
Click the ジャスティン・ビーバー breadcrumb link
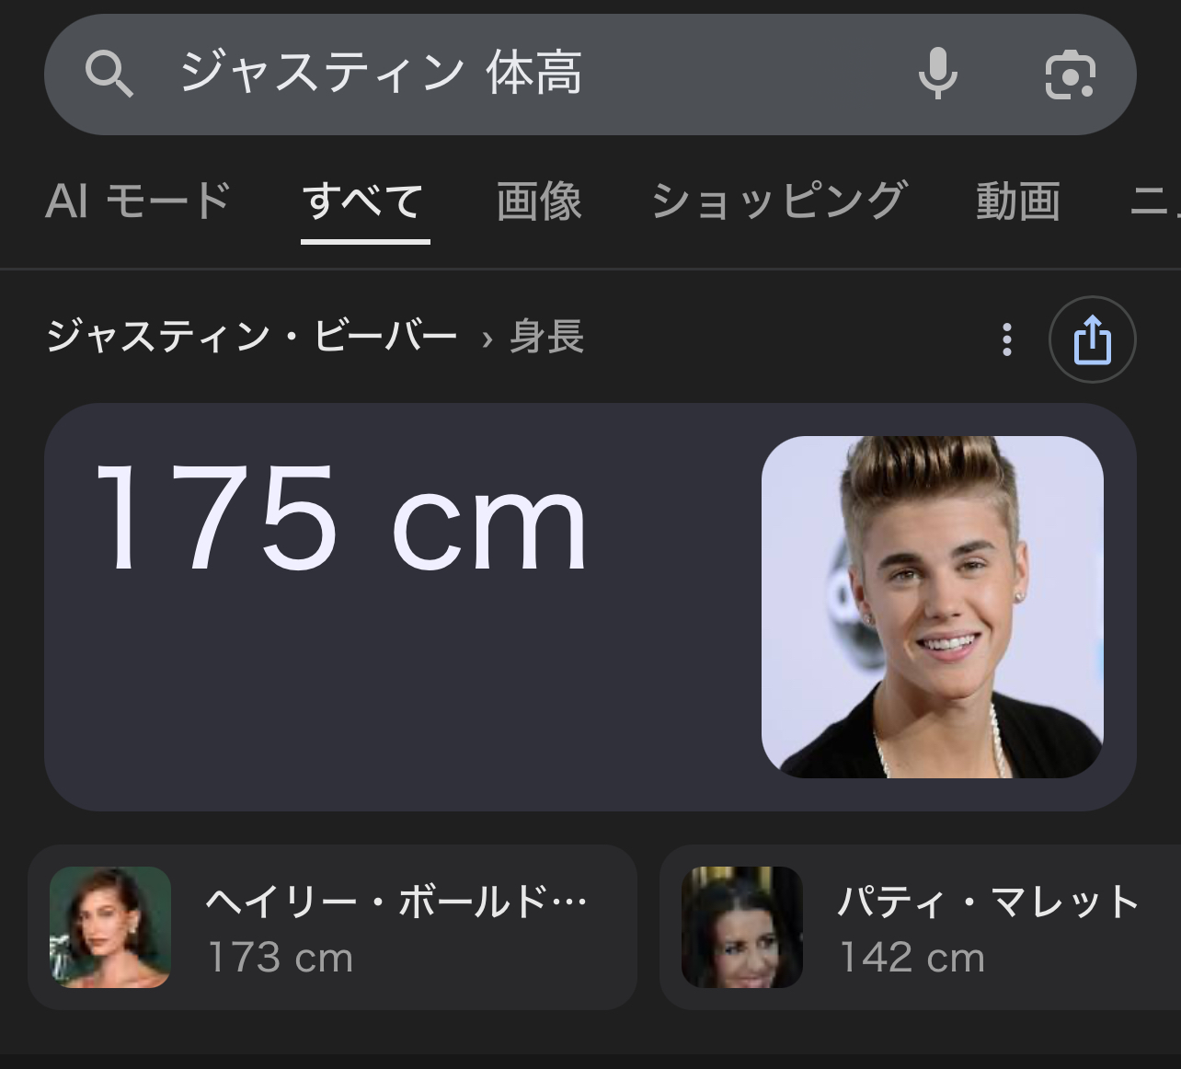(251, 336)
